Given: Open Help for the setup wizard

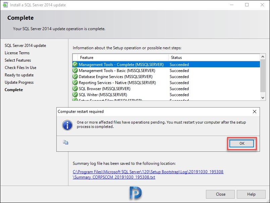Looking at the screenshot, I should (x=251, y=194).
